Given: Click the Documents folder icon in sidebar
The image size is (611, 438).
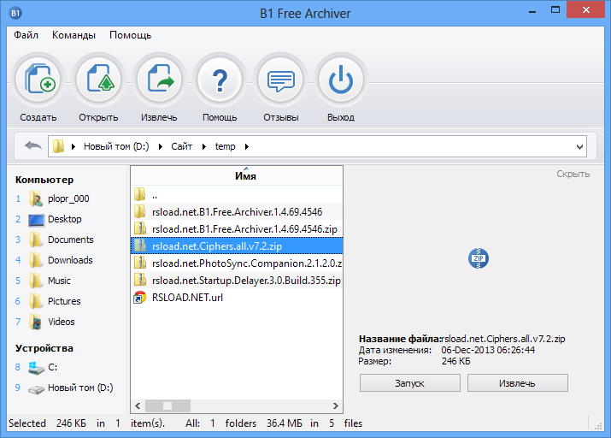Looking at the screenshot, I should [36, 240].
